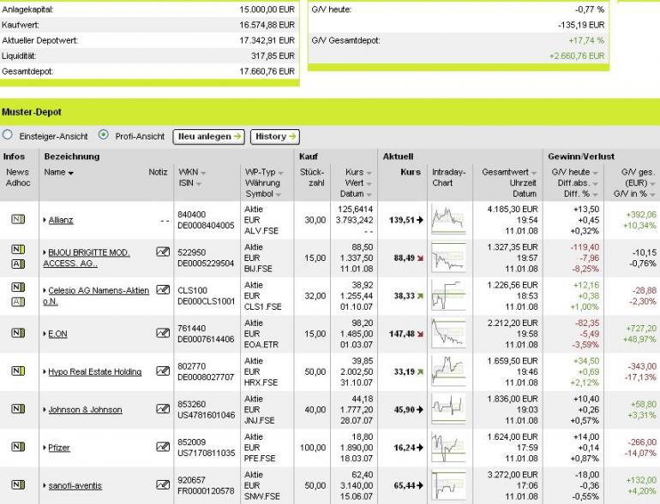Sort by Diff.abs. arrow
Screen dimensions: 660x504
[x=595, y=184]
